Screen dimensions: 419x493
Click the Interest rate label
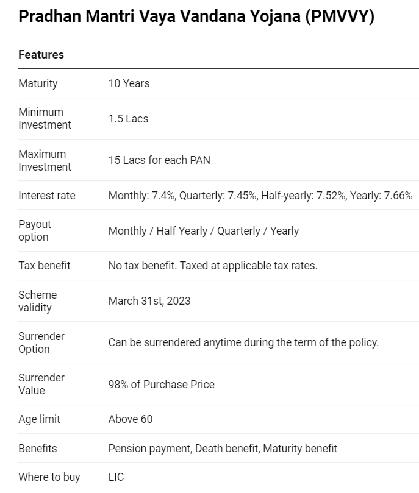pyautogui.click(x=47, y=196)
